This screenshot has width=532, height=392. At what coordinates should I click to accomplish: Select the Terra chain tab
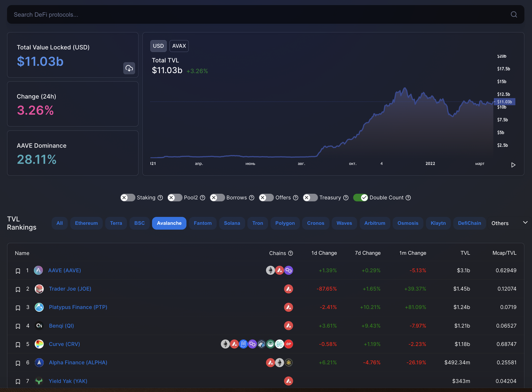pyautogui.click(x=116, y=223)
